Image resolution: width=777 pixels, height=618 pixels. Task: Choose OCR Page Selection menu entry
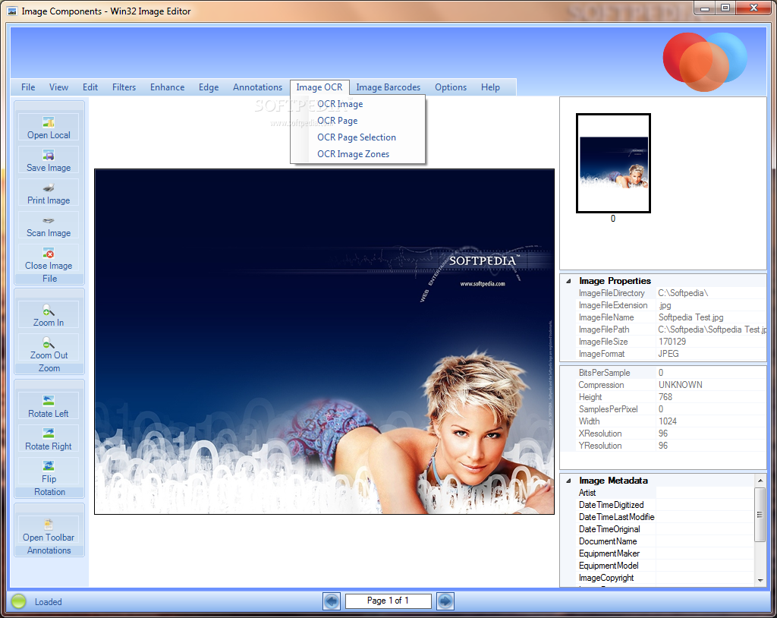[x=358, y=137]
